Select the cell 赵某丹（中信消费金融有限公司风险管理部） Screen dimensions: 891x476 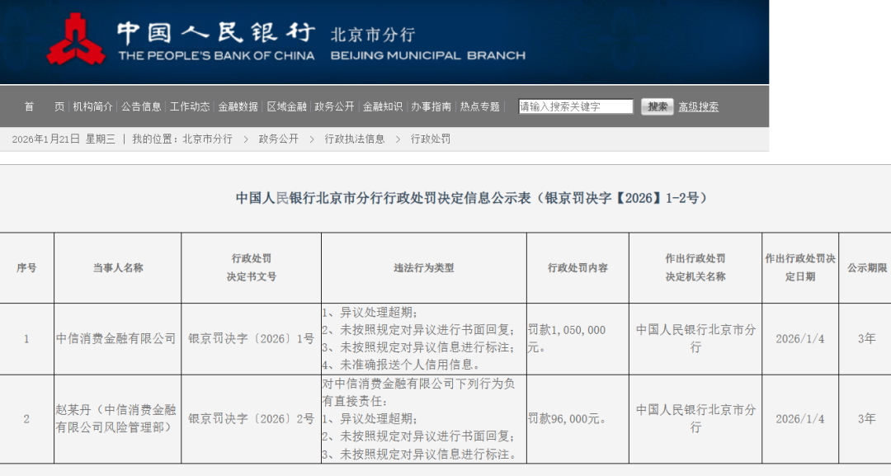pyautogui.click(x=116, y=418)
